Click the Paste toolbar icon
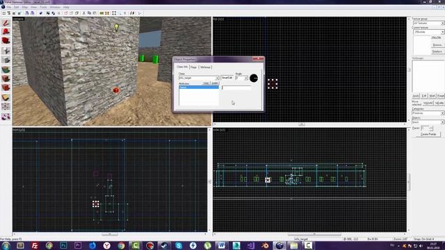This screenshot has height=250, width=445. (95, 13)
